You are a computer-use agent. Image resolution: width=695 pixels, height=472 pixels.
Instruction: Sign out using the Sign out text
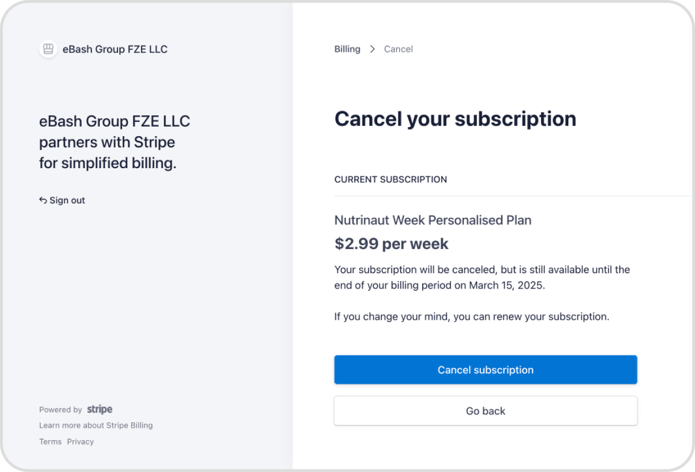pos(67,200)
